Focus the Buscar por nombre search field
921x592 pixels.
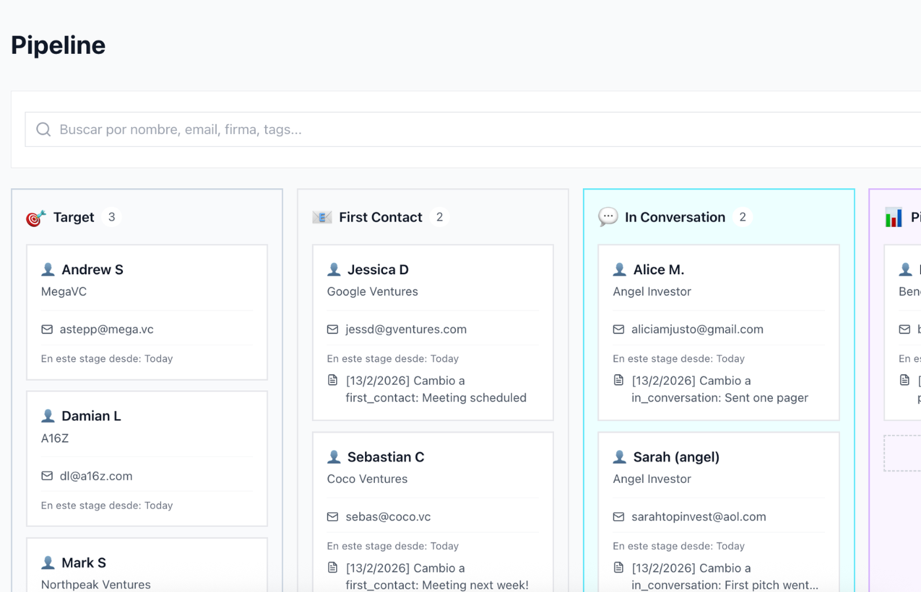(x=460, y=130)
